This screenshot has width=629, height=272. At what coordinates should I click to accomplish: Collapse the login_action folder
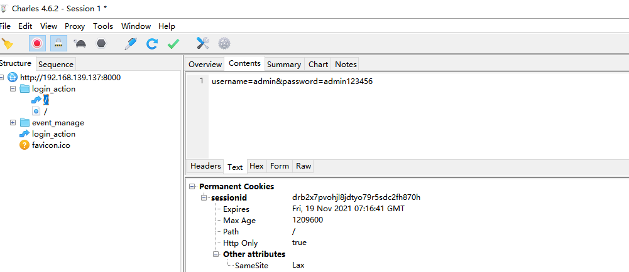13,88
